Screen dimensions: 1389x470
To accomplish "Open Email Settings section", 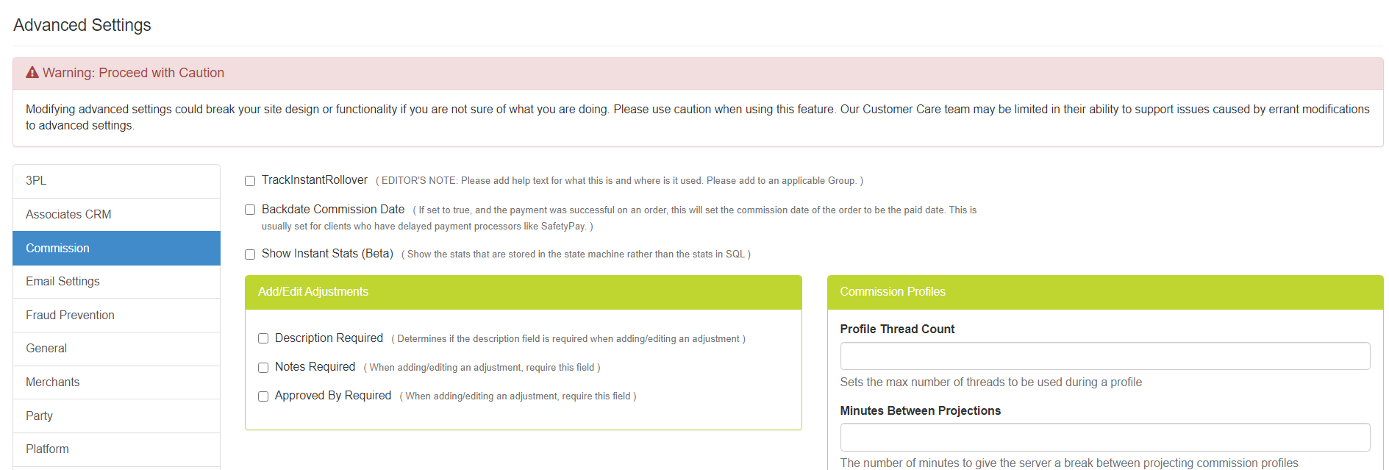I will pyautogui.click(x=116, y=281).
